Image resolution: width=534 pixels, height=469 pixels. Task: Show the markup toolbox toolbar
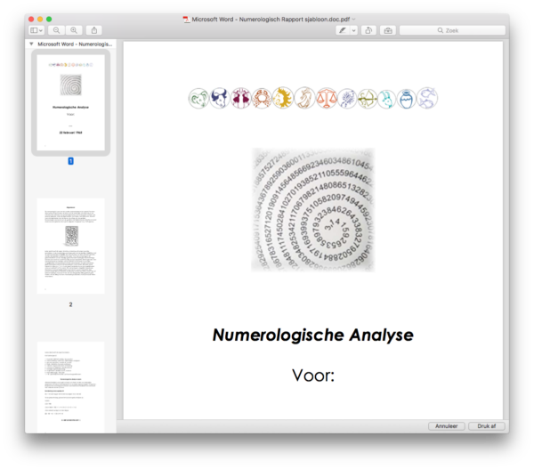point(387,30)
